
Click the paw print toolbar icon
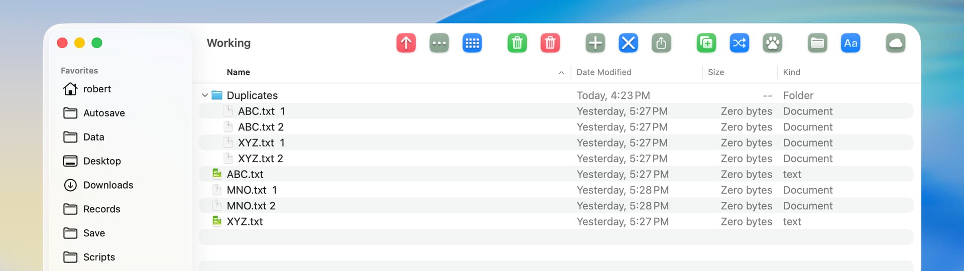pyautogui.click(x=772, y=43)
